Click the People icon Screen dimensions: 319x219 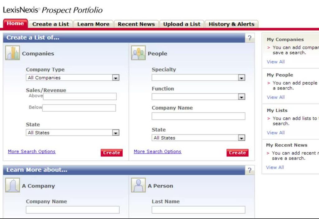pos(138,53)
